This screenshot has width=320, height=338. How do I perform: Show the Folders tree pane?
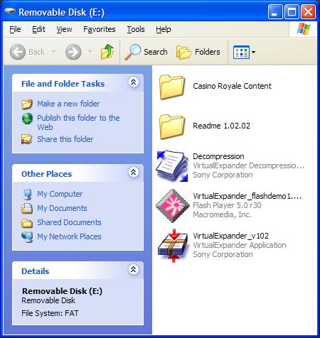click(198, 52)
